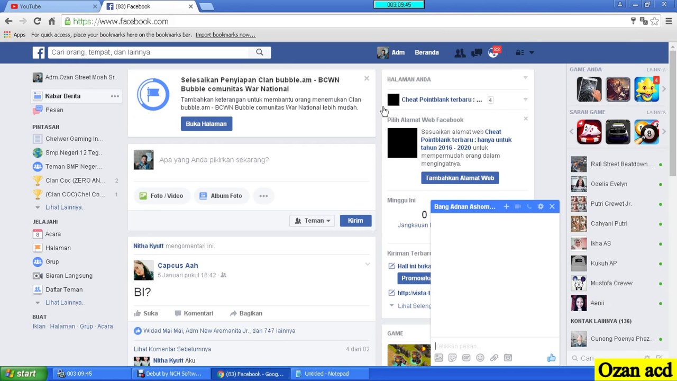This screenshot has width=677, height=381.
Task: Open Daftar Teman in sidebar
Action: click(63, 289)
